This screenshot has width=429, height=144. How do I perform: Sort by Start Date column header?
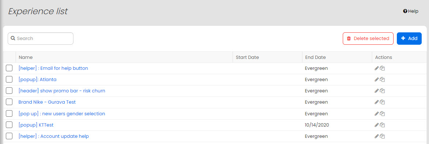coord(247,57)
